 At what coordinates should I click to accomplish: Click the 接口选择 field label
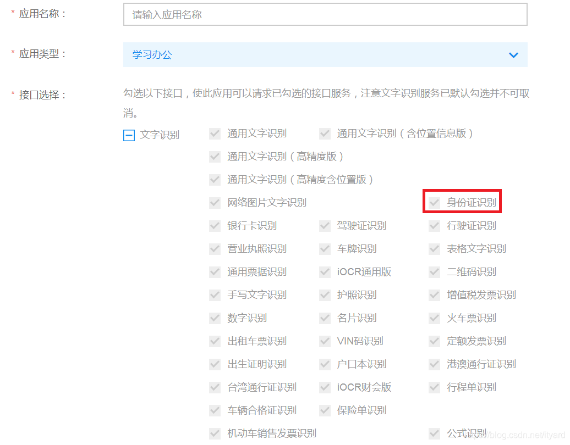point(42,95)
